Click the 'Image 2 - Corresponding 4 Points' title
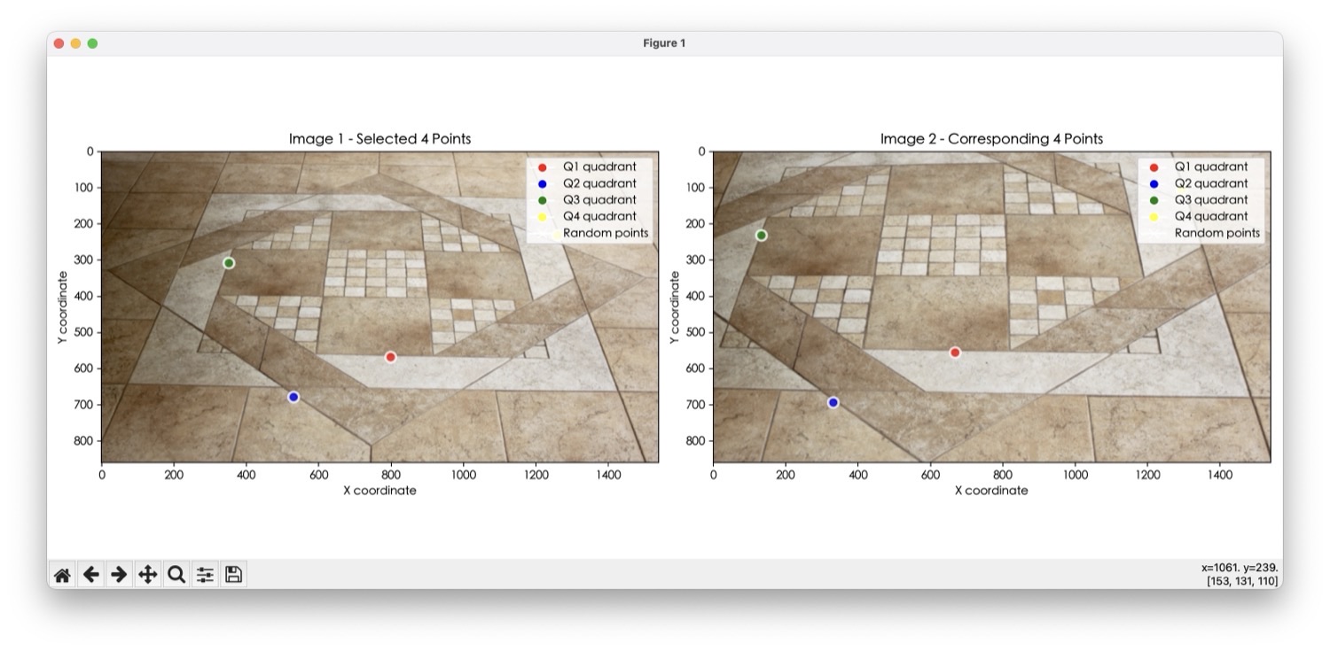Image resolution: width=1330 pixels, height=651 pixels. pyautogui.click(x=991, y=139)
